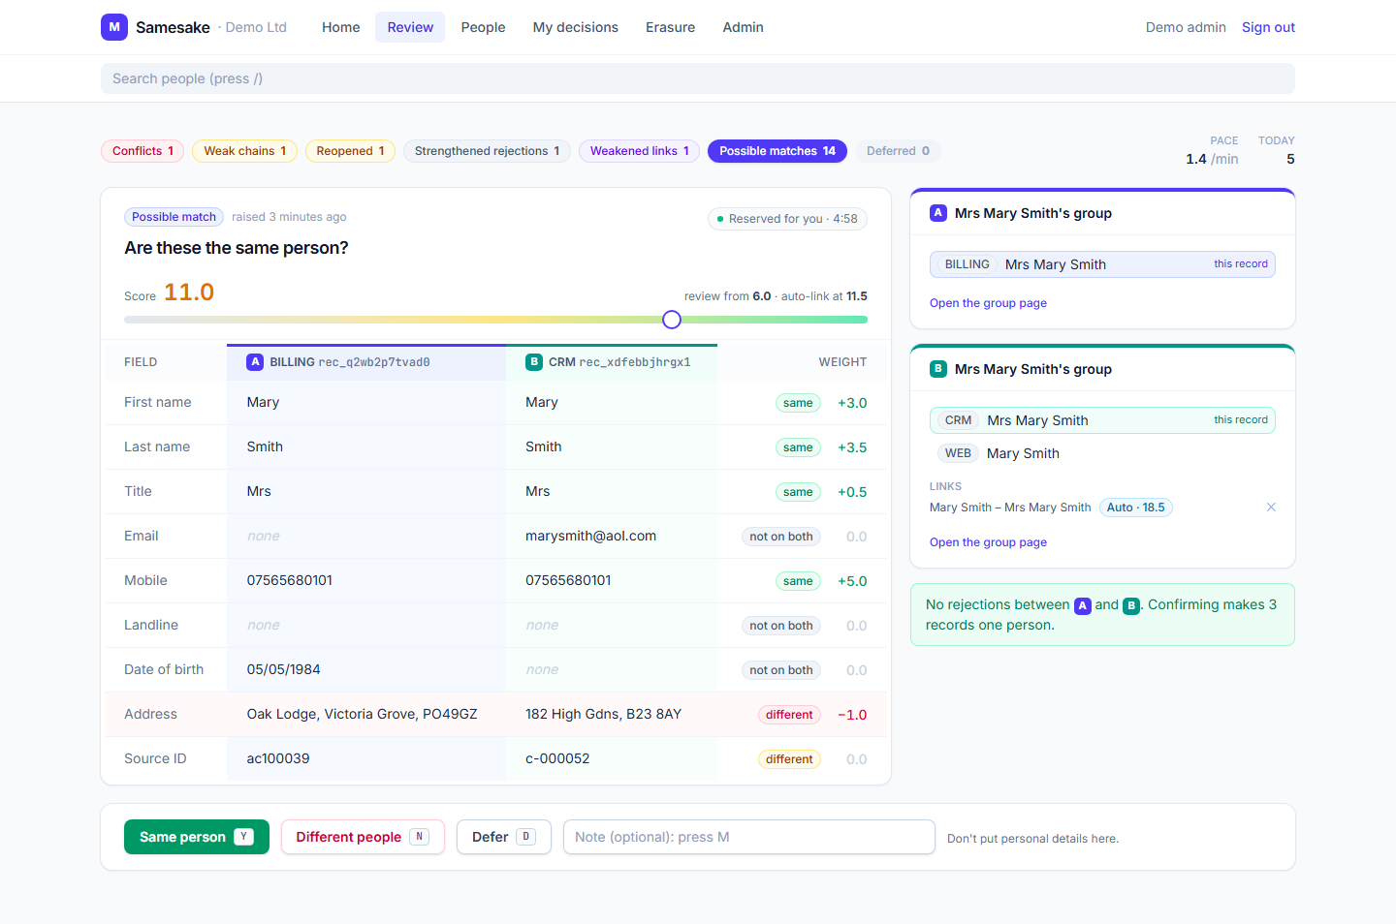The image size is (1396, 924).
Task: Show the Reopened queue
Action: coord(350,151)
